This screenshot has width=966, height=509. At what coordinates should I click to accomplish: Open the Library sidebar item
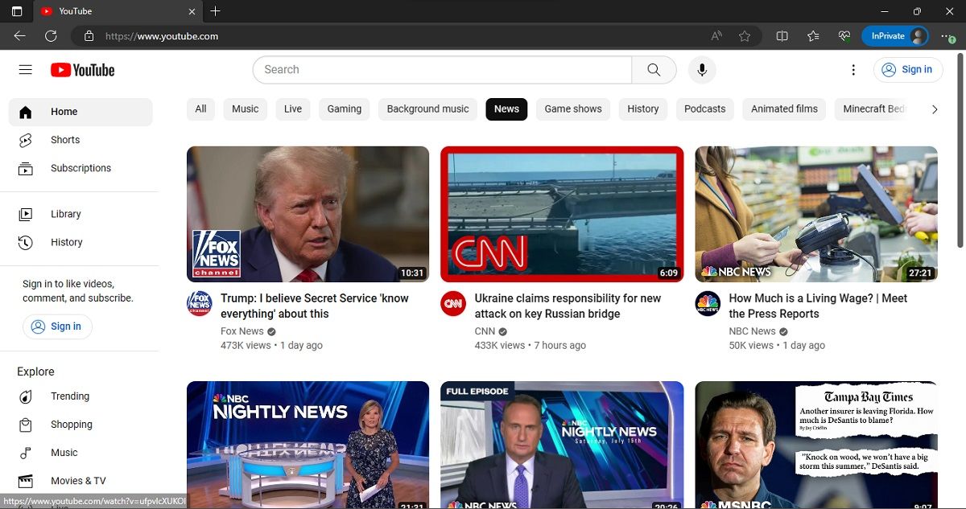point(65,214)
